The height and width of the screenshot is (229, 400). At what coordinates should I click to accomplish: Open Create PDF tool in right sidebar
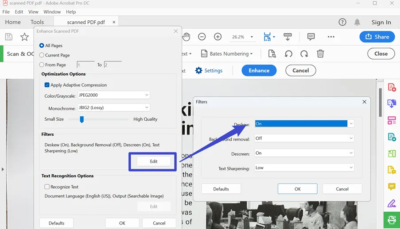tap(392, 88)
